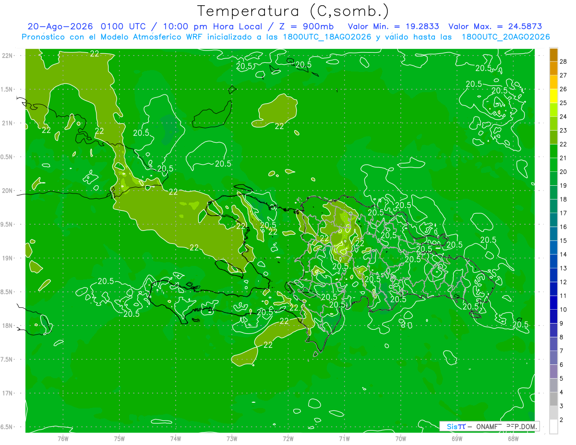Viewport: 576px width, 445px height.
Task: Click the "72W" longitude axis label
Action: point(288,438)
